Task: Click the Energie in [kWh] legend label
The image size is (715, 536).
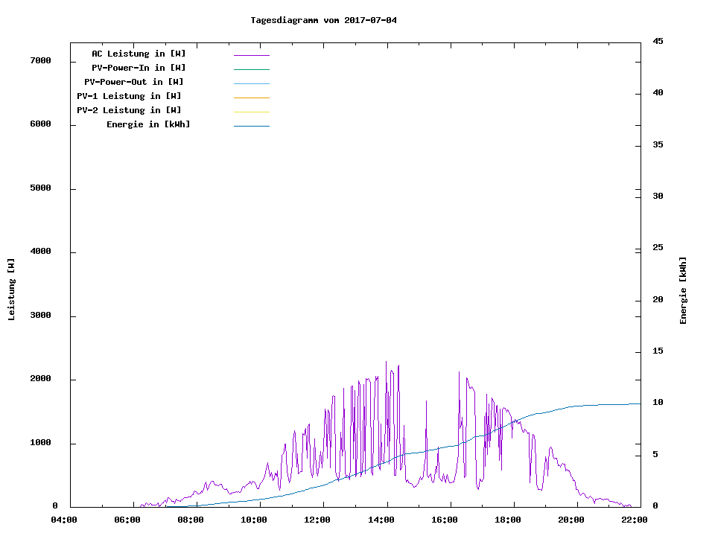Action: click(148, 124)
